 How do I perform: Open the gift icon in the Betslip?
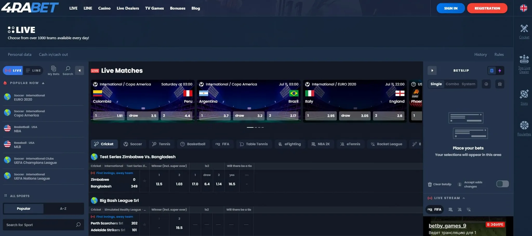(500, 84)
